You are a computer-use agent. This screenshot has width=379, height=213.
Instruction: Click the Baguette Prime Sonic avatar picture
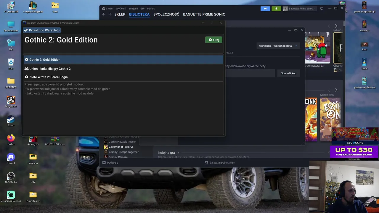click(x=285, y=9)
